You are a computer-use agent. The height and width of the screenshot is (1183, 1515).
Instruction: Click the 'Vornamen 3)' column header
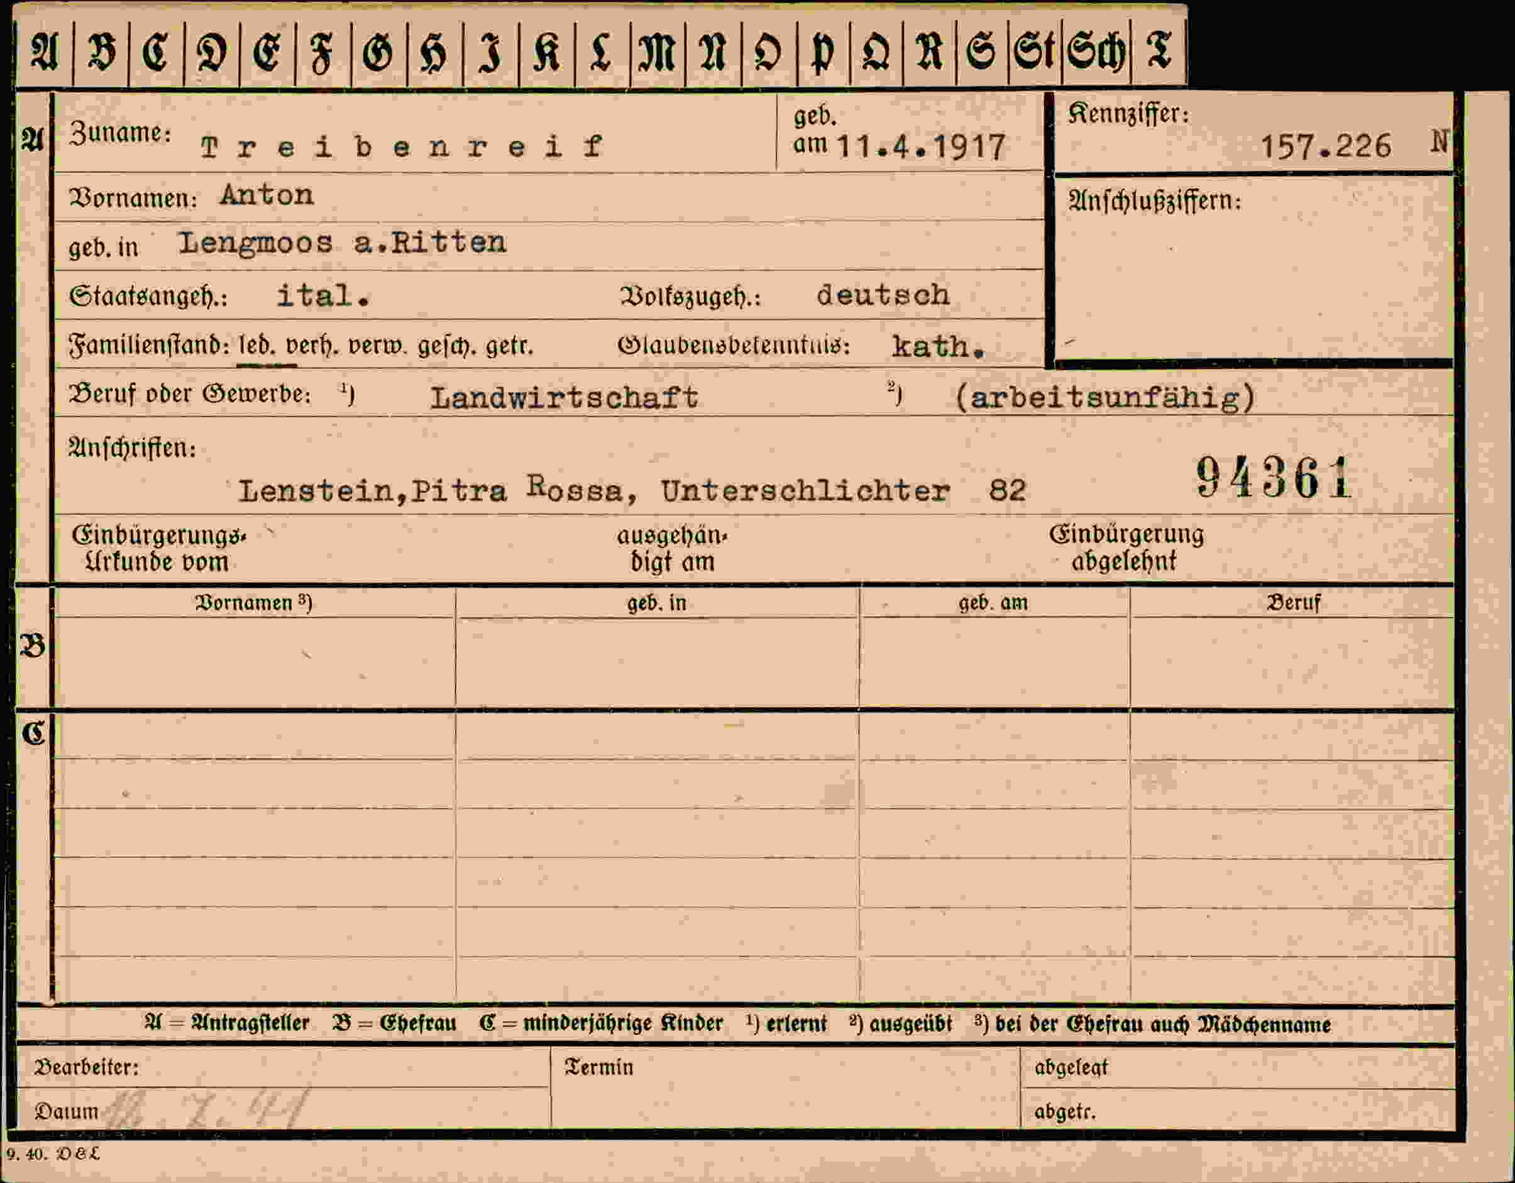coord(254,603)
